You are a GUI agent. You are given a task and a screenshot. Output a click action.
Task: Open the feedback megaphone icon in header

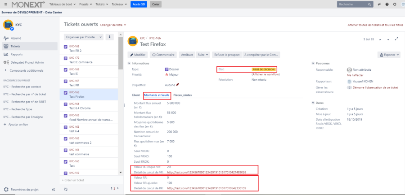pos(379,4)
